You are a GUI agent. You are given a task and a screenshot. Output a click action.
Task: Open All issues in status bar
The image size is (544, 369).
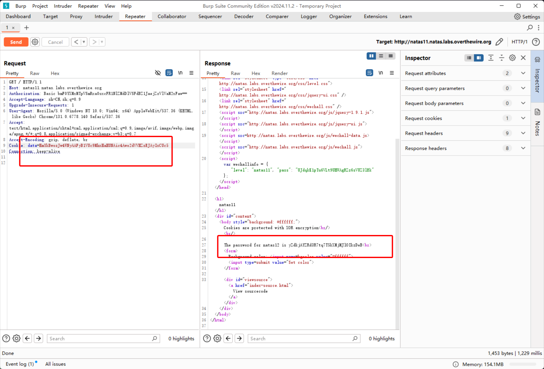[55, 364]
